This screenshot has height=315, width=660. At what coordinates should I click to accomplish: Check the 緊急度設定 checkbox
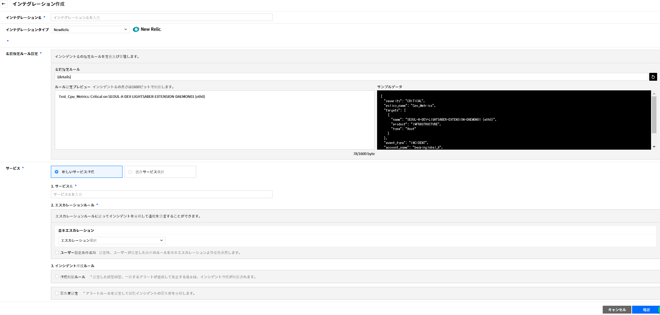[57, 293]
